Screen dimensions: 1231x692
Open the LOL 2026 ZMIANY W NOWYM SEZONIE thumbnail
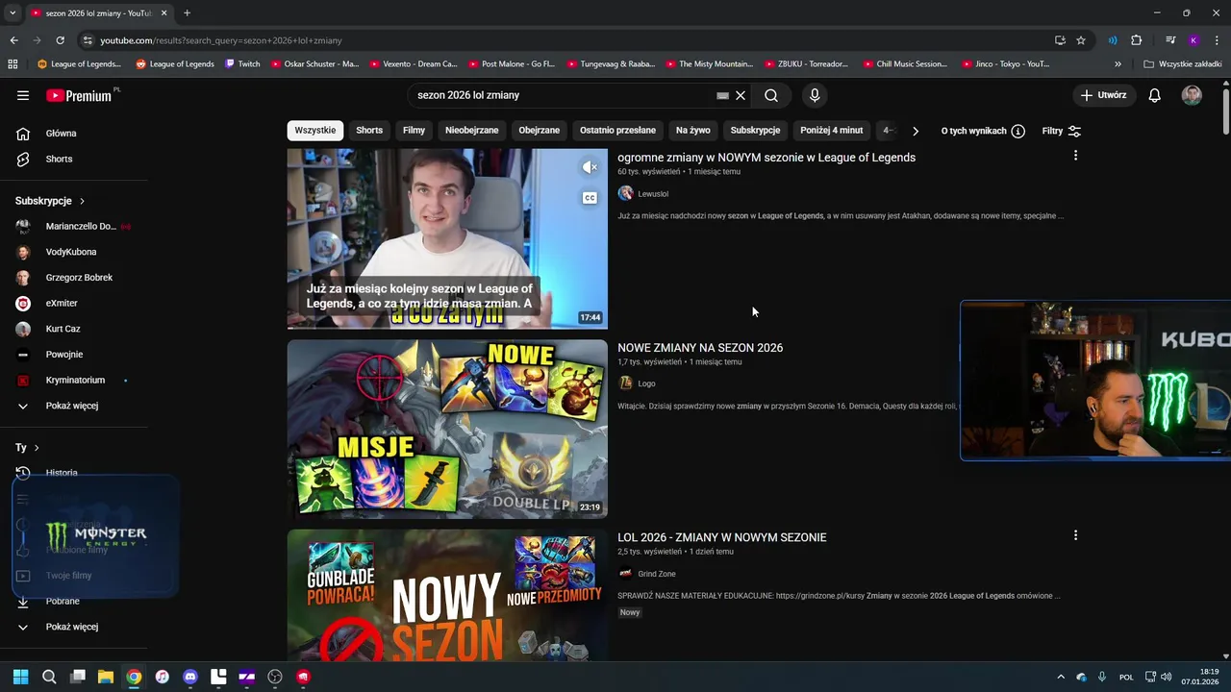[447, 595]
